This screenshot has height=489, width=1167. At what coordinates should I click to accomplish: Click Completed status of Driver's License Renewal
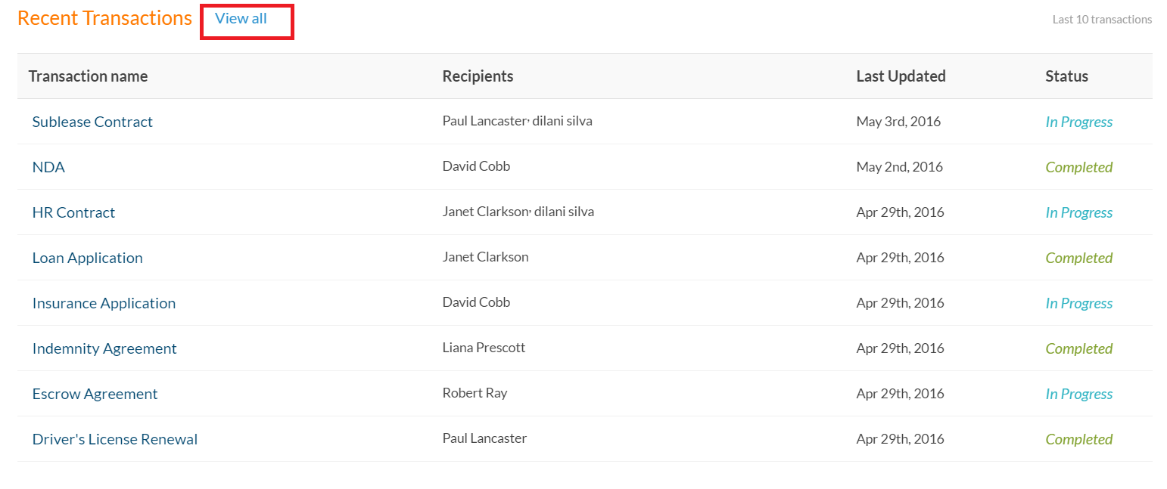coord(1078,439)
